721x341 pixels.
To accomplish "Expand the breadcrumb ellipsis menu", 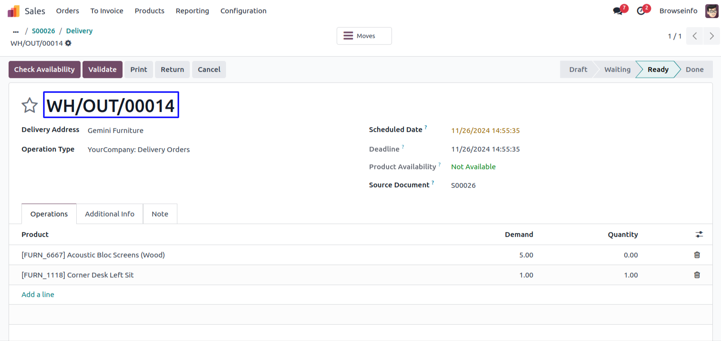I will coord(16,31).
